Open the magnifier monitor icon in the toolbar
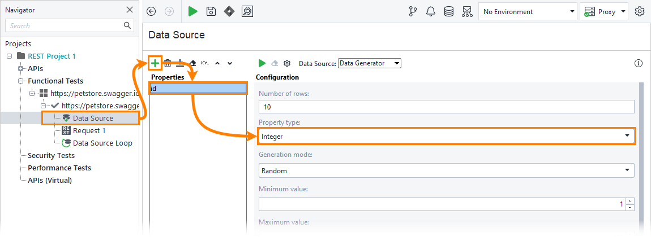Image resolution: width=651 pixels, height=237 pixels. 247,12
